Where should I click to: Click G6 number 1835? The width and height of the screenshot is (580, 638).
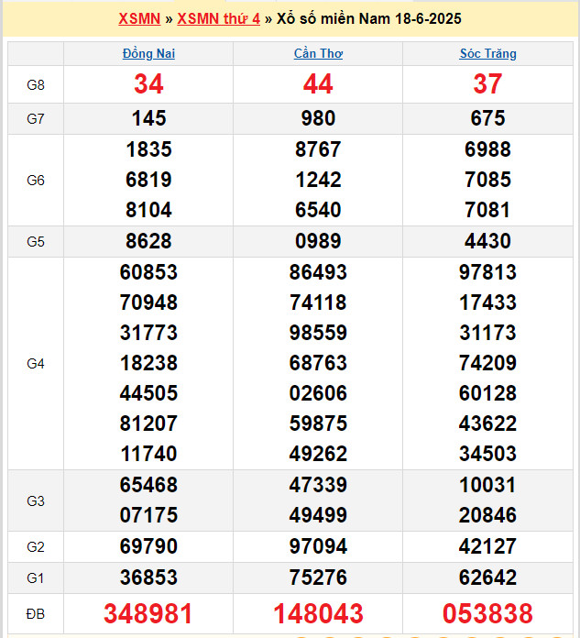coord(148,149)
